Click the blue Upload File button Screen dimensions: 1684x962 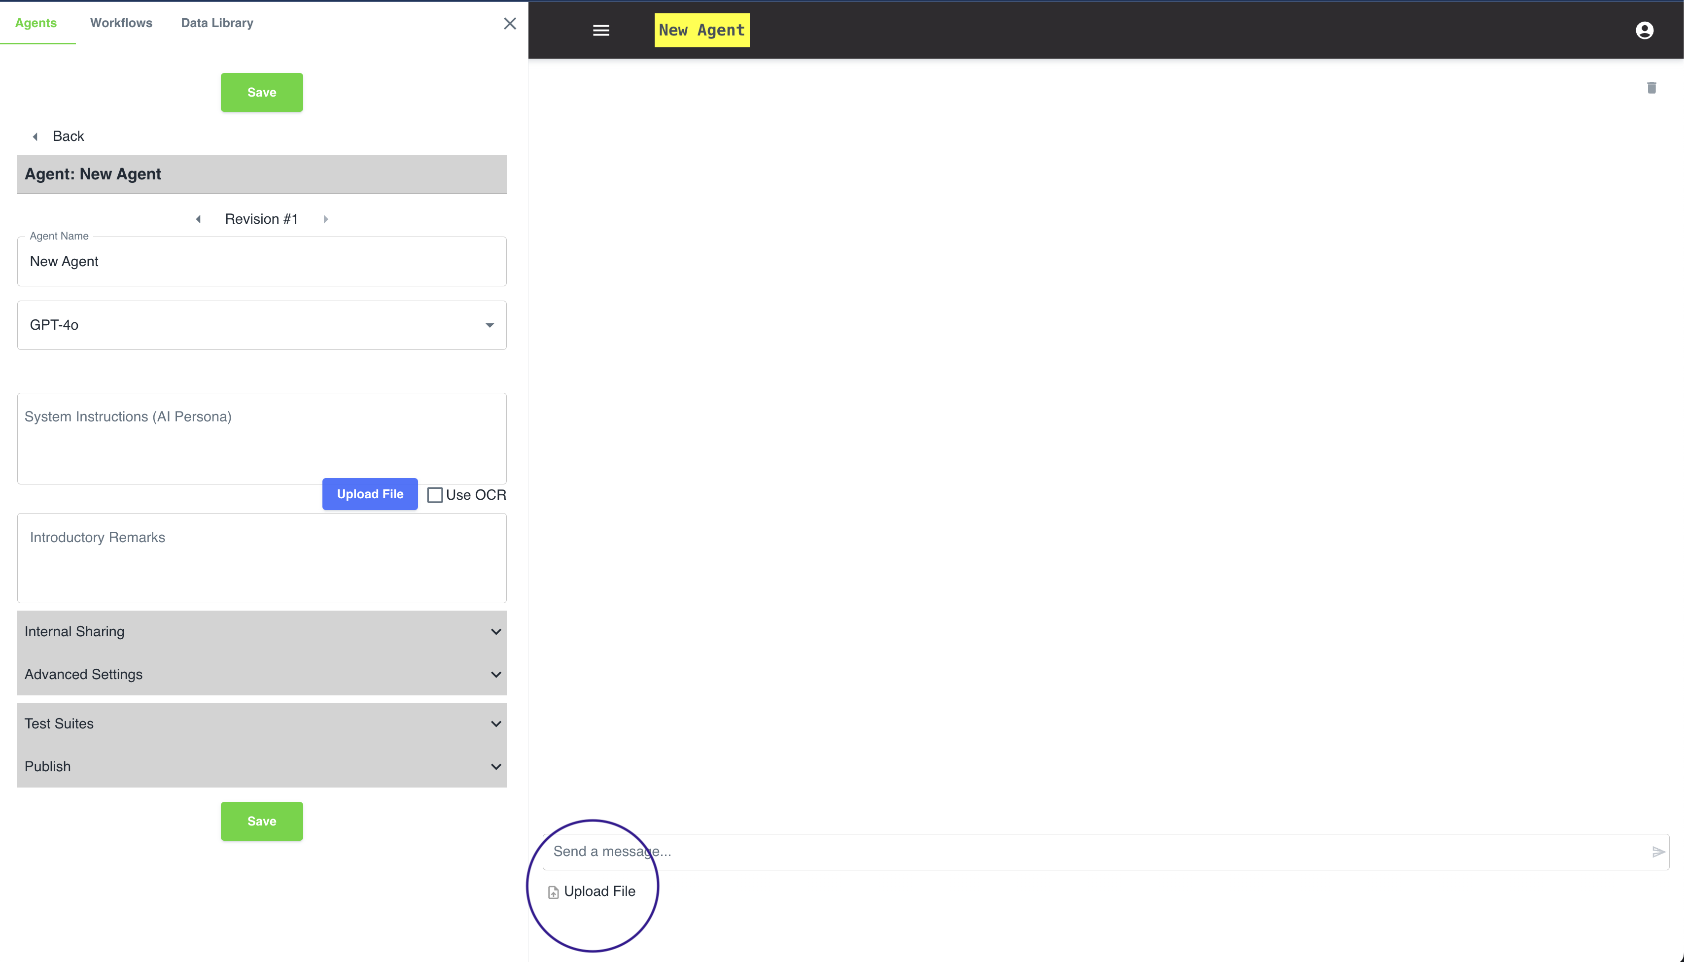(x=370, y=494)
